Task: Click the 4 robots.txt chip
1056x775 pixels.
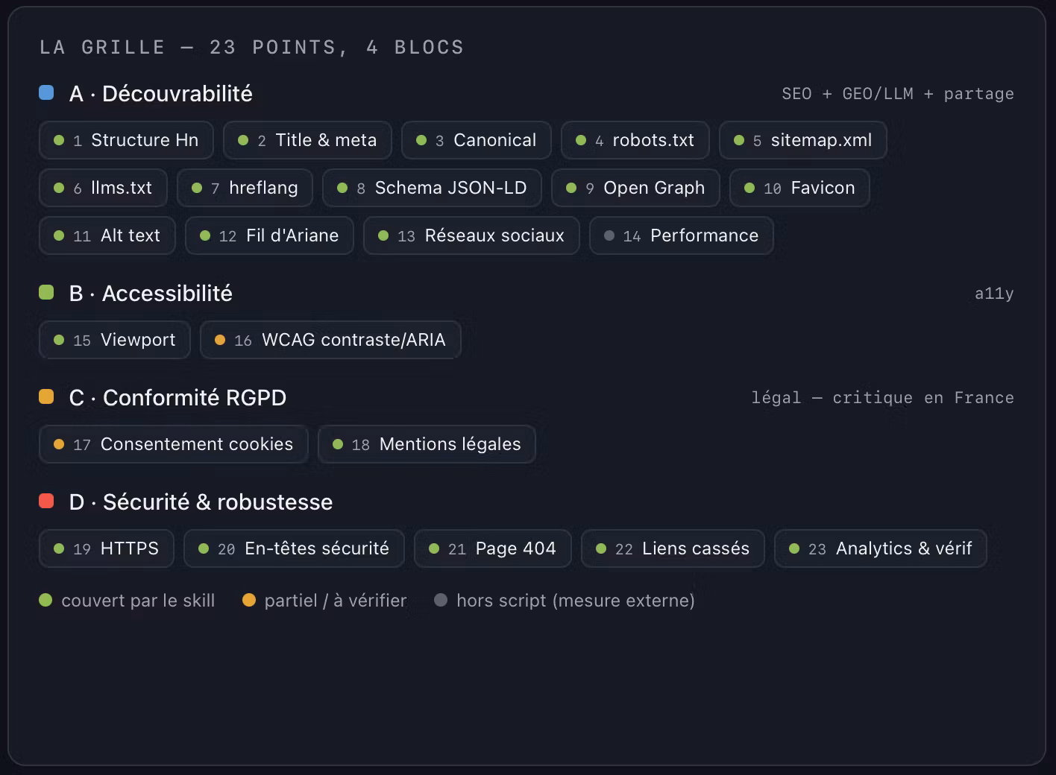Action: [x=635, y=140]
